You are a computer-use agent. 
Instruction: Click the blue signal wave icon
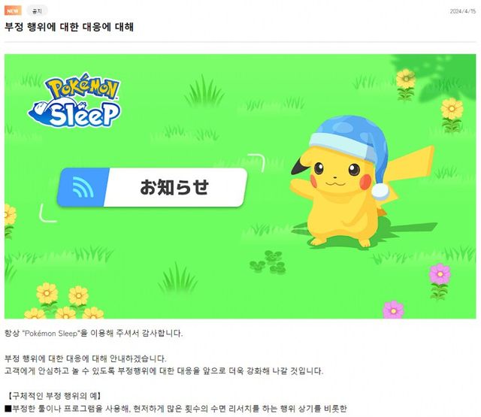(83, 187)
